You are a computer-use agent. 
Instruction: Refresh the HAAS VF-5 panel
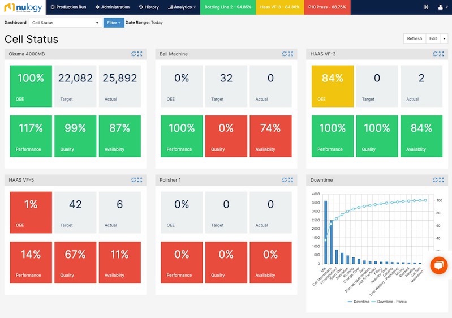(x=134, y=180)
